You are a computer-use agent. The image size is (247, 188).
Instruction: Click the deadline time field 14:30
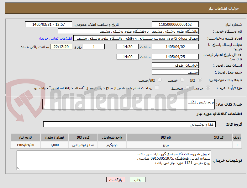click(128, 47)
